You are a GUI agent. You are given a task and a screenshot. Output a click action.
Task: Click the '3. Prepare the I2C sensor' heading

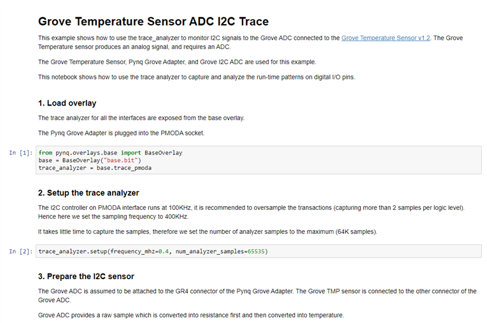click(86, 276)
